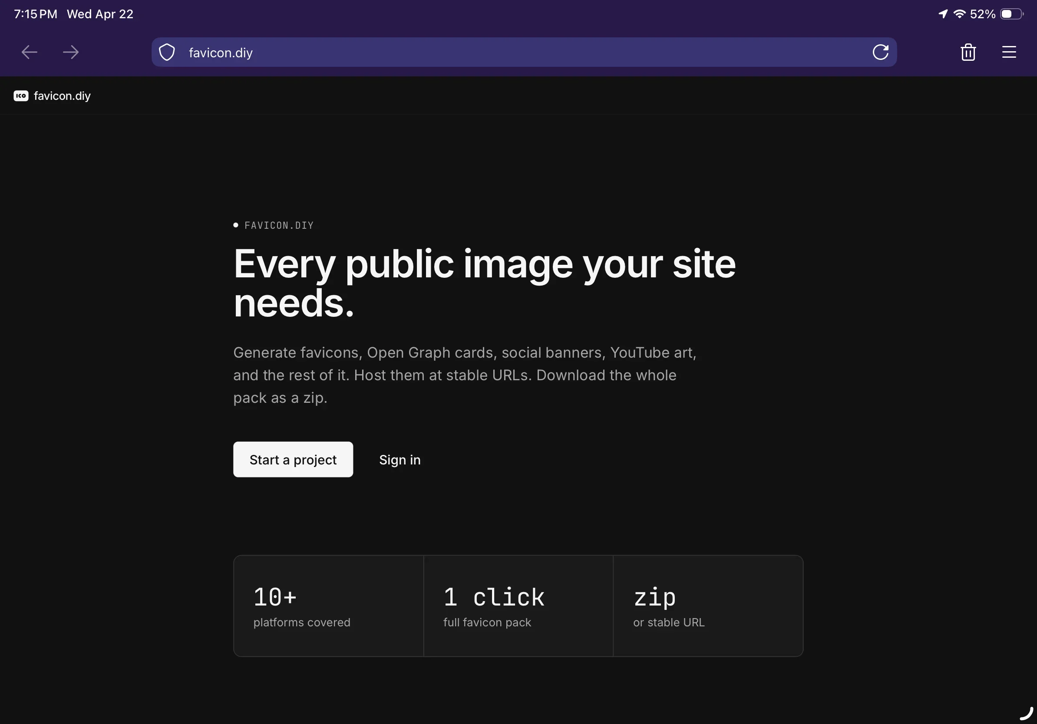
Task: Select the 10+ platforms covered card
Action: point(328,606)
